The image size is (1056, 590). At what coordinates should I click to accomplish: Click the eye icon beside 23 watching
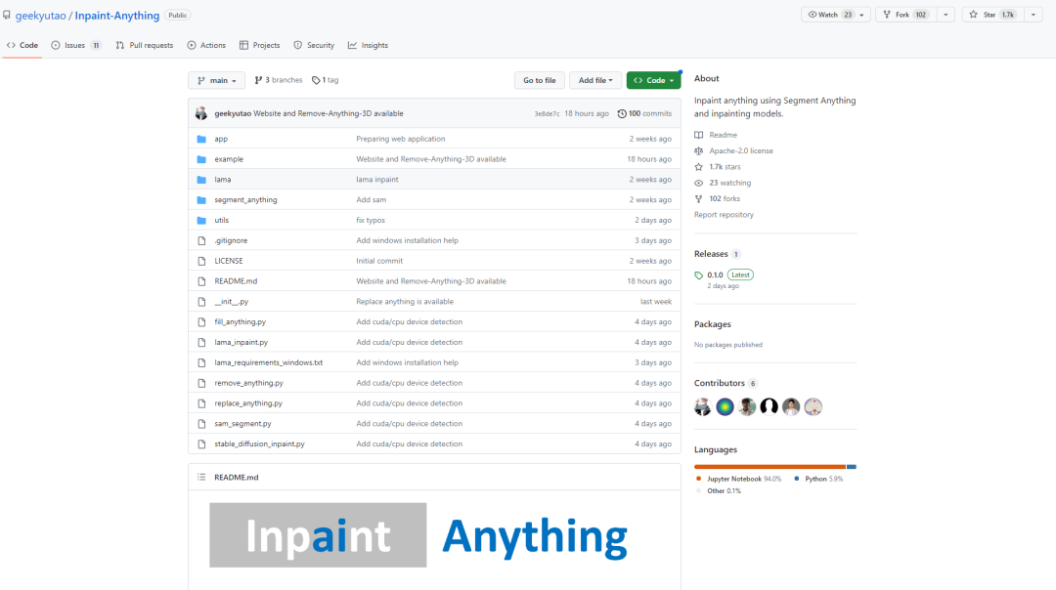click(x=698, y=183)
